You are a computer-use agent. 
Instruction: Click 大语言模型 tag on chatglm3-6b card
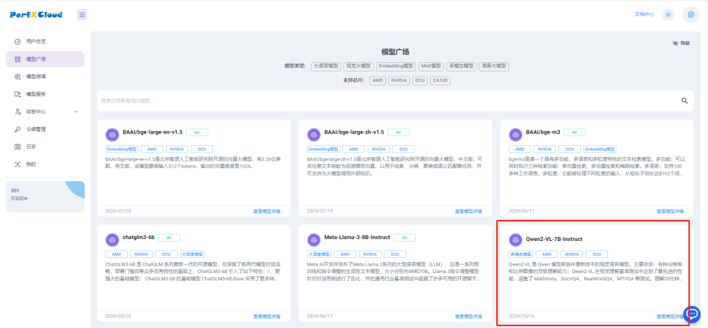pyautogui.click(x=192, y=254)
